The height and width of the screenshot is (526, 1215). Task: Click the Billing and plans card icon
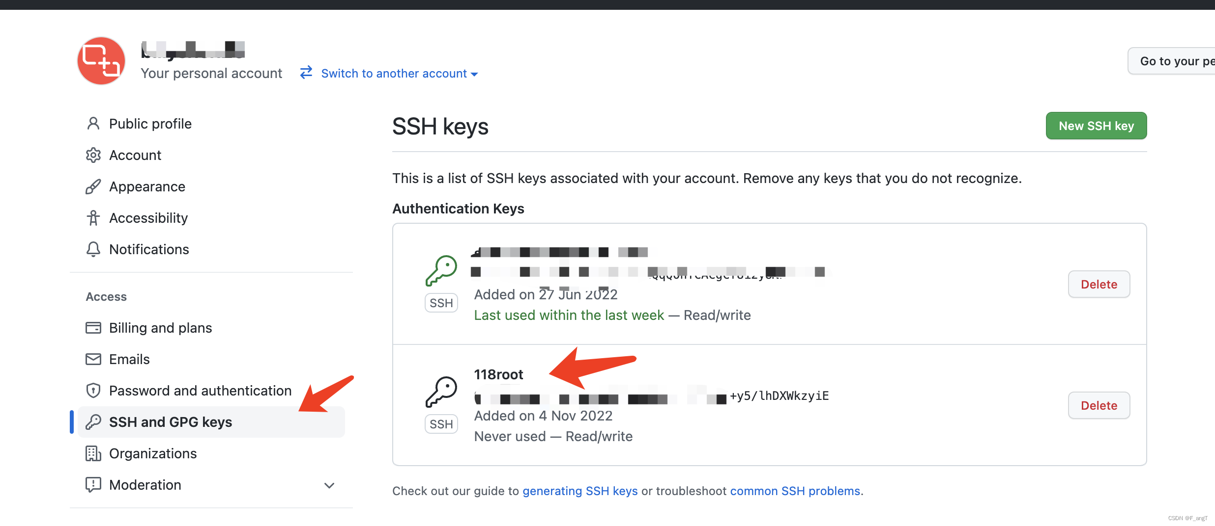(x=93, y=327)
